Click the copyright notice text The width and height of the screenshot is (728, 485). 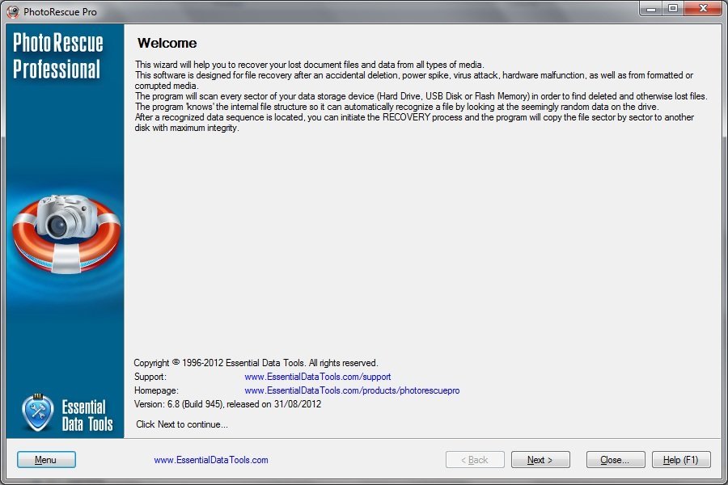[x=256, y=363]
